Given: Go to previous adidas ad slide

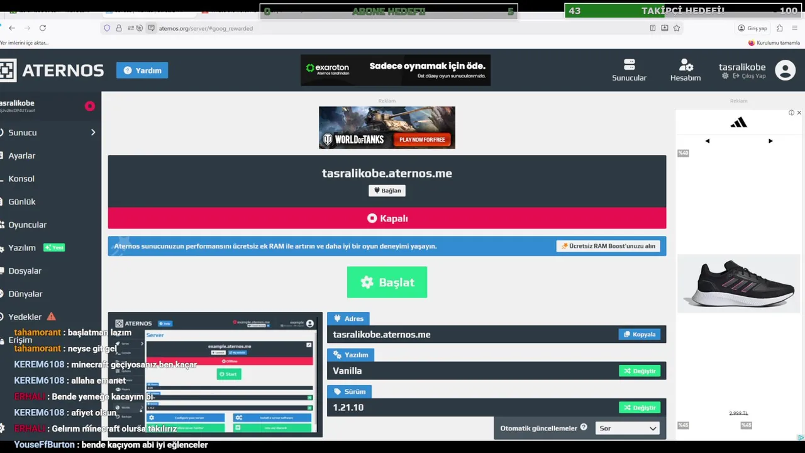Looking at the screenshot, I should (x=708, y=141).
